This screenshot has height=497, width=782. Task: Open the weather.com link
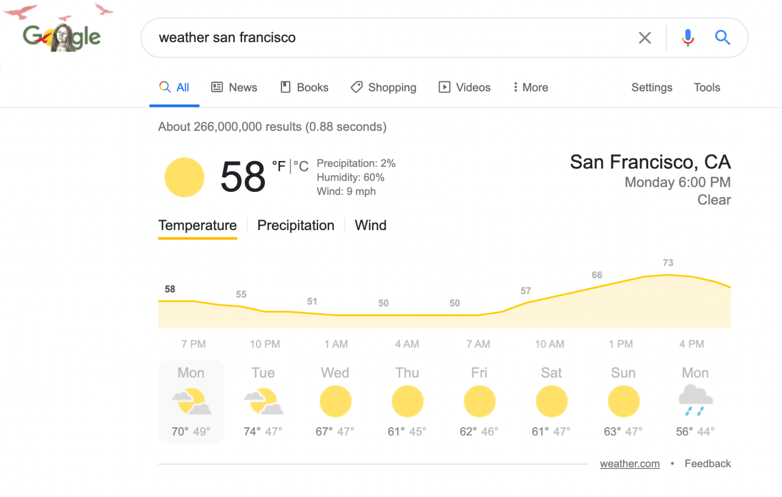(x=630, y=463)
